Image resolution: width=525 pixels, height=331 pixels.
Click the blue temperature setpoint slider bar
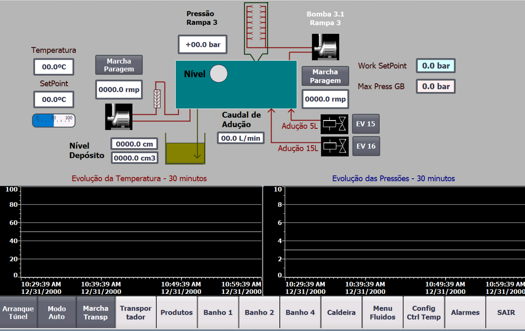54,121
